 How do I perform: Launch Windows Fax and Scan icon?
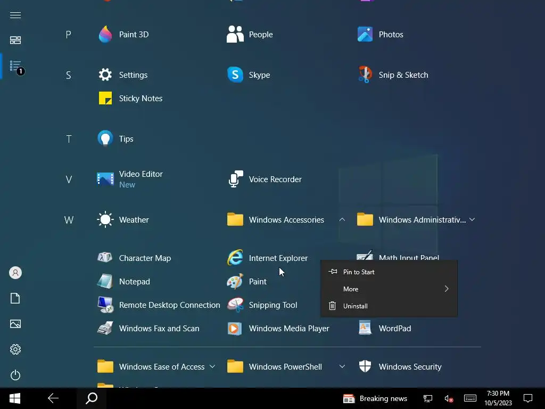[x=105, y=328]
